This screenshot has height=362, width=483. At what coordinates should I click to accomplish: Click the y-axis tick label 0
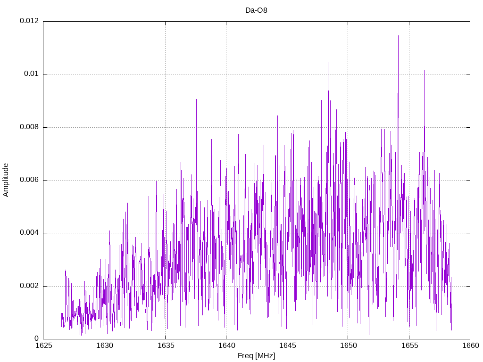37,338
